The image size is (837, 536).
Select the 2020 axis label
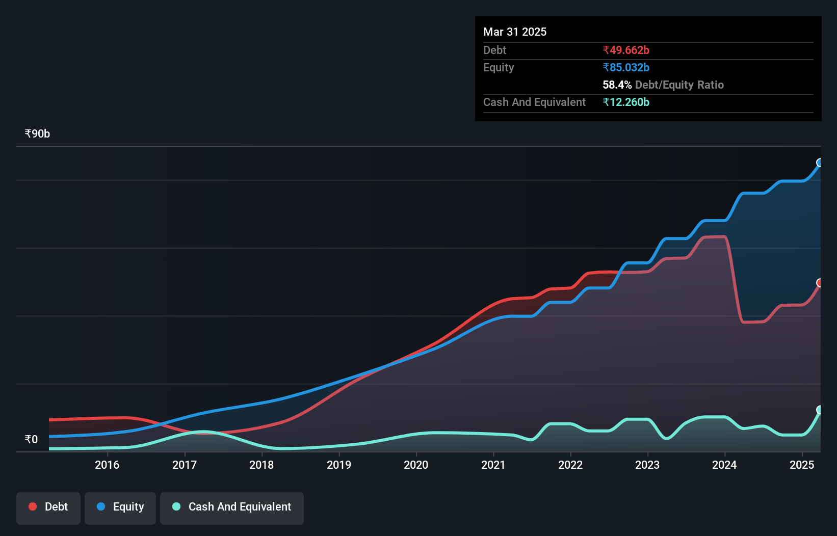click(416, 465)
